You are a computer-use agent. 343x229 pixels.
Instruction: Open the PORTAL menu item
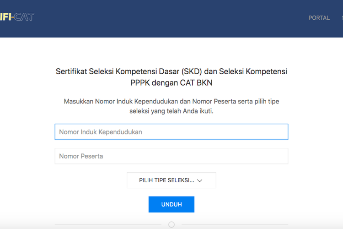tap(319, 18)
